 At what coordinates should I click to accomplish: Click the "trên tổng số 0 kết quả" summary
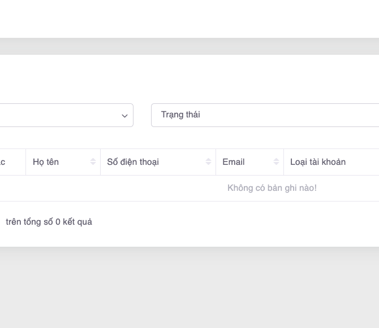(49, 222)
